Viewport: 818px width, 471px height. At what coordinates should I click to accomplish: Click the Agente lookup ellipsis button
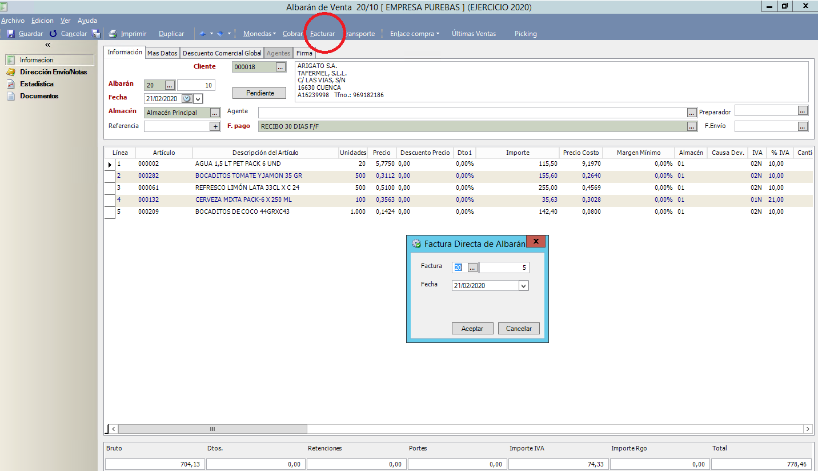tap(692, 113)
